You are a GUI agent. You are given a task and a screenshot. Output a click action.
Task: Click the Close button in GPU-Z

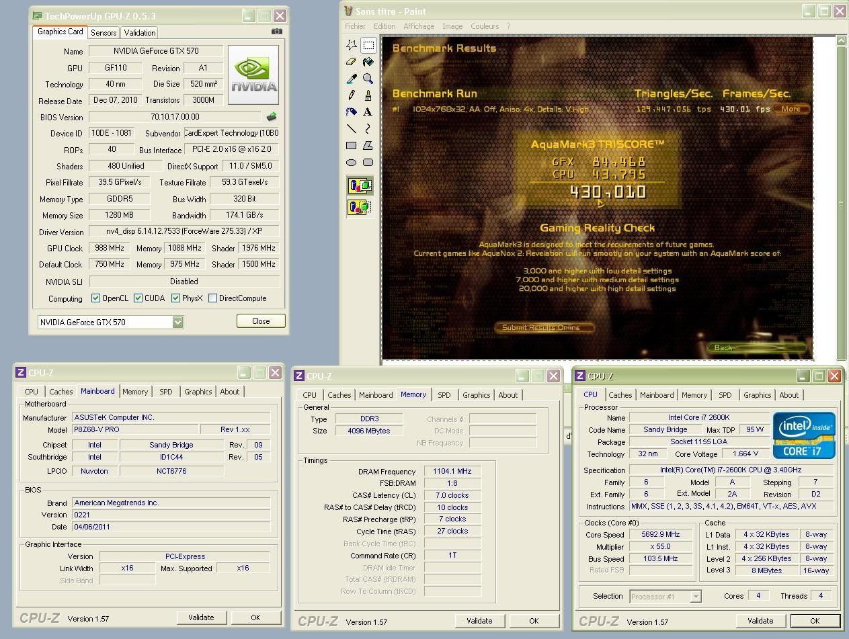click(x=261, y=321)
